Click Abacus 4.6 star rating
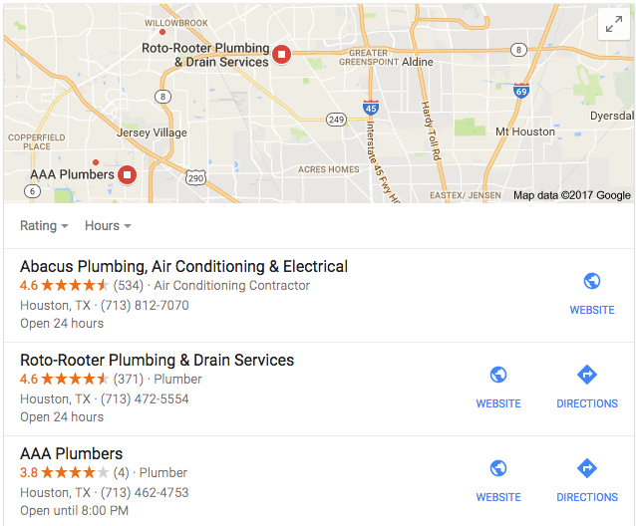 [64, 285]
